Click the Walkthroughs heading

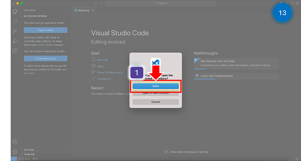(x=206, y=53)
